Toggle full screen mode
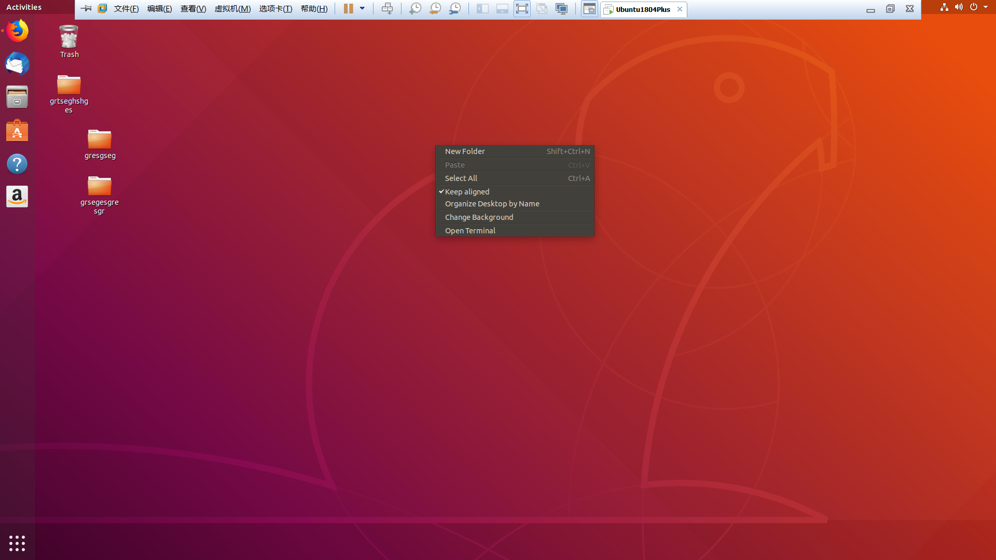Image resolution: width=996 pixels, height=560 pixels. pos(522,8)
